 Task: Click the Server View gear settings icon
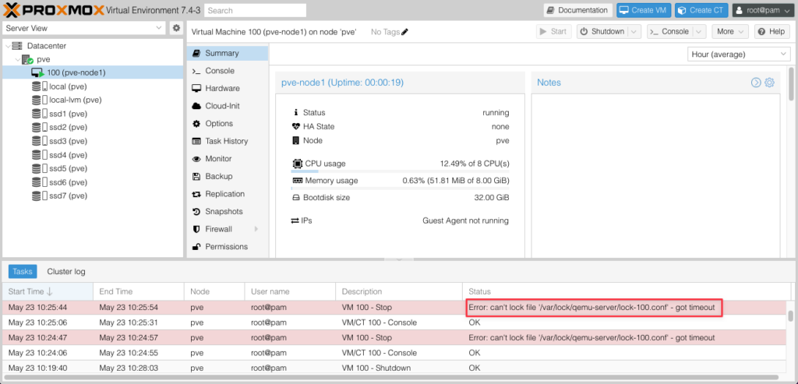pos(176,28)
